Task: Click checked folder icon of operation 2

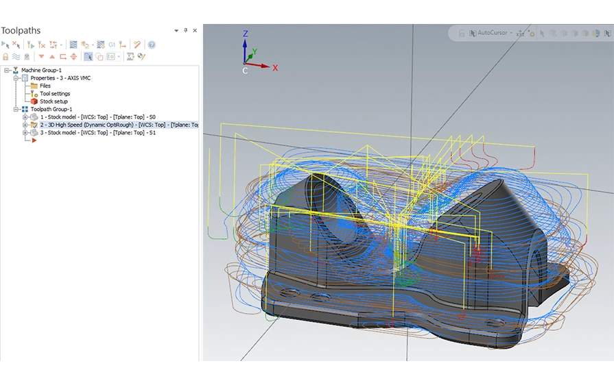Action: (34, 125)
